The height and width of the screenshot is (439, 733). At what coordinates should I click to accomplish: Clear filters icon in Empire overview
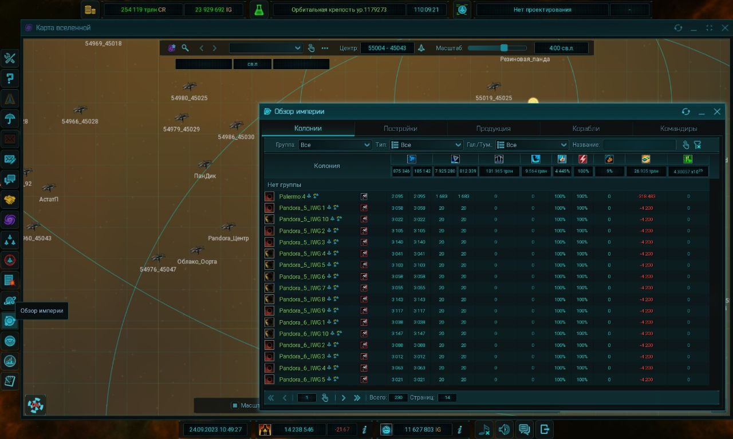[697, 145]
